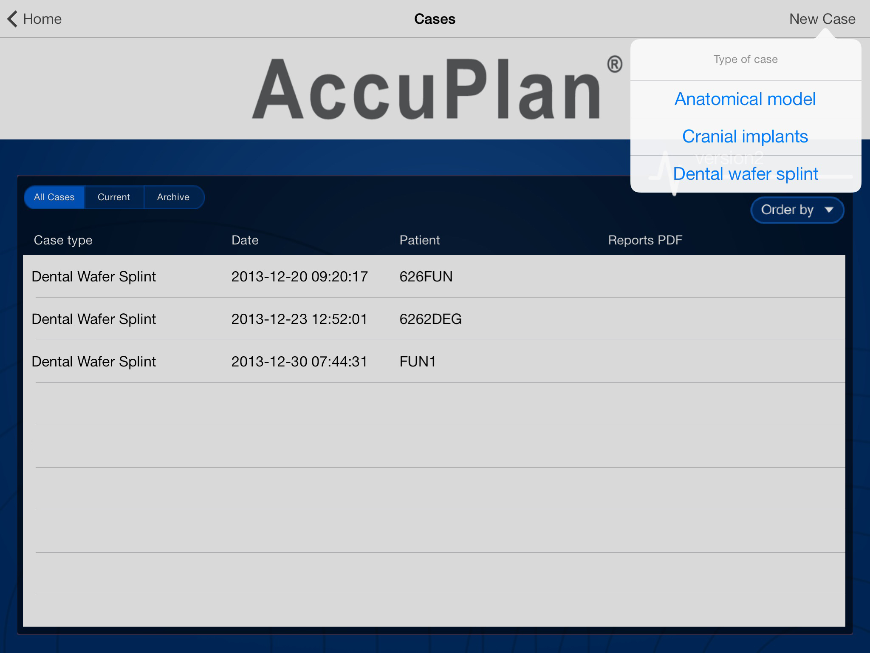Open case for patient 6262DEG
The width and height of the screenshot is (870, 653).
430,319
